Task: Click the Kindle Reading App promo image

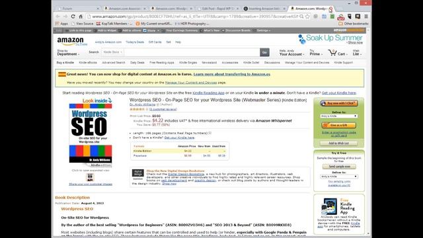Action: click(x=329, y=206)
